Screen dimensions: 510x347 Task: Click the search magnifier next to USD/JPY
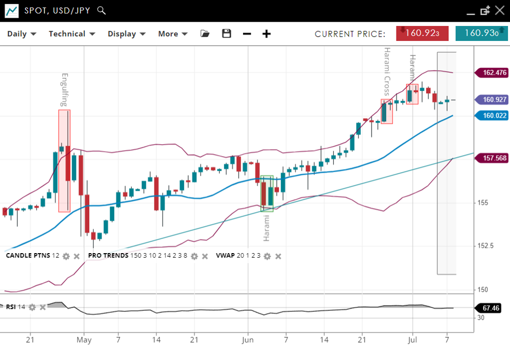coord(102,10)
